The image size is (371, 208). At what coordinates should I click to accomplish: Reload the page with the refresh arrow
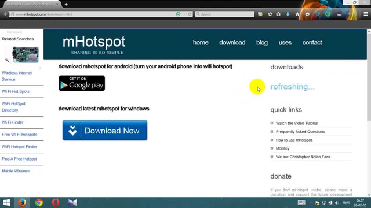coord(190,14)
